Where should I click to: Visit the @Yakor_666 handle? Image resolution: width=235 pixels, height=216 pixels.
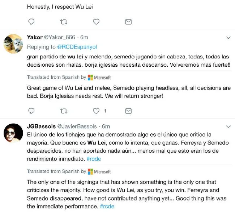pos(59,37)
